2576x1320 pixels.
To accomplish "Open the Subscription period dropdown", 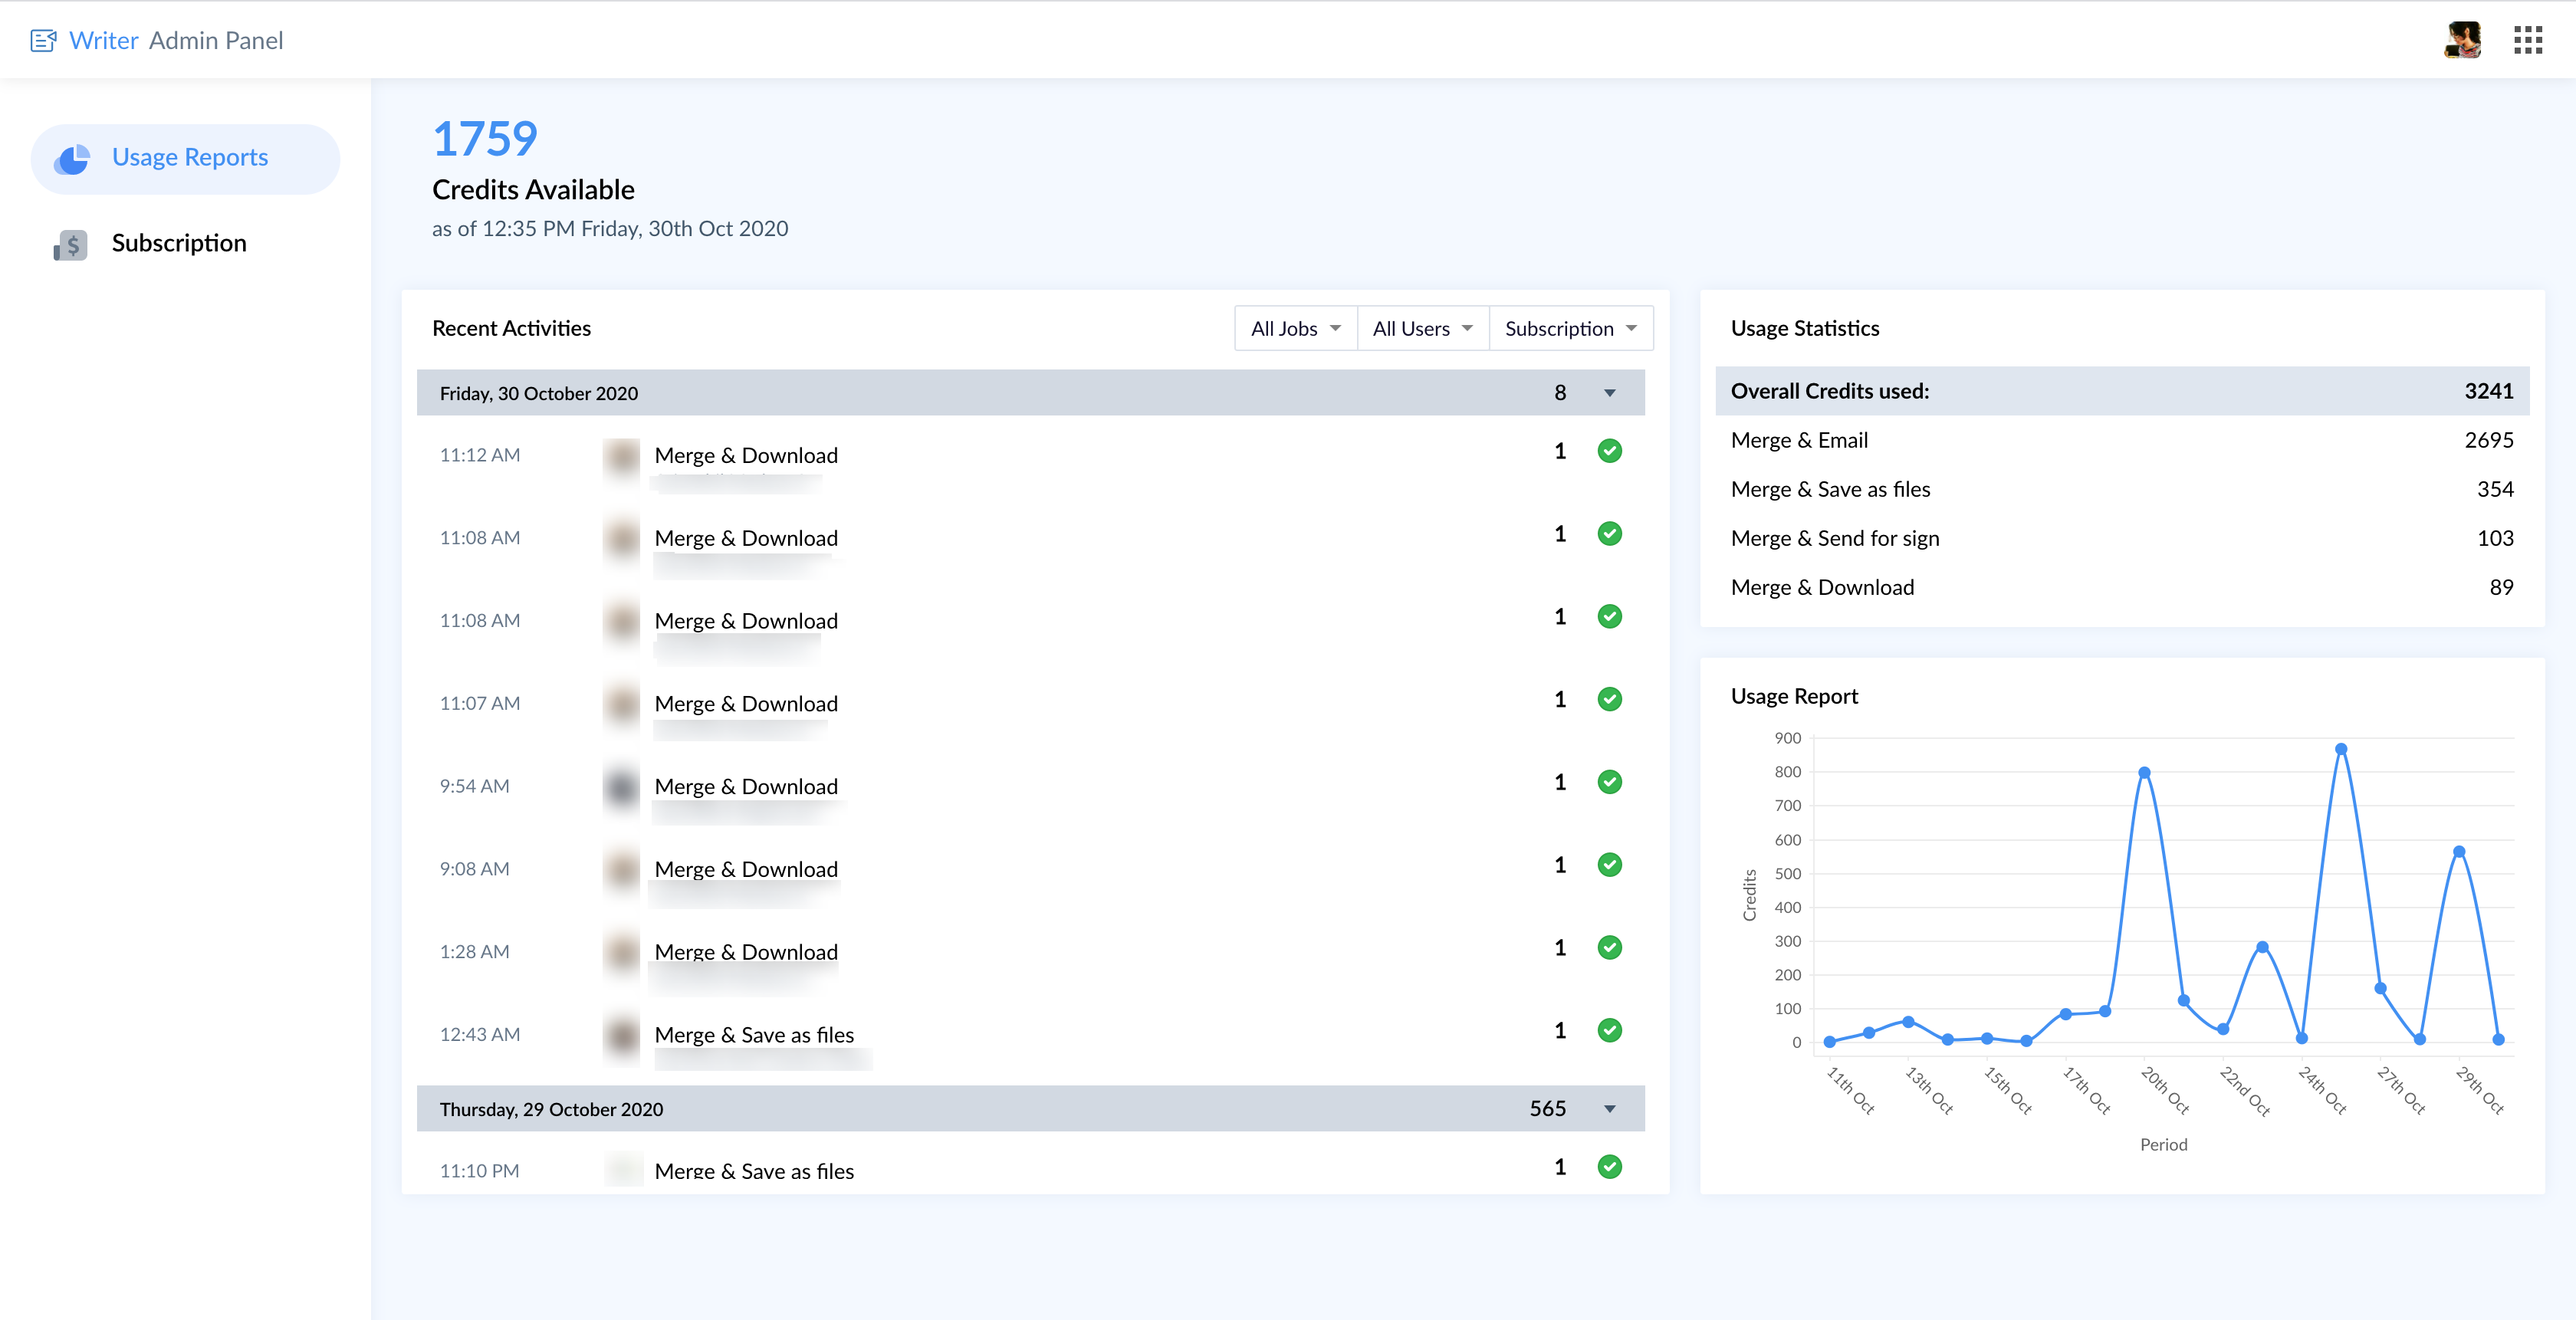I will tap(1570, 329).
